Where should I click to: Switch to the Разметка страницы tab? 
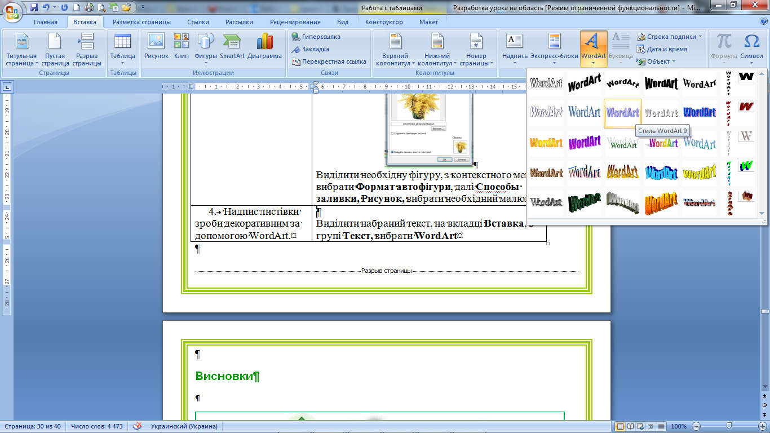(141, 22)
